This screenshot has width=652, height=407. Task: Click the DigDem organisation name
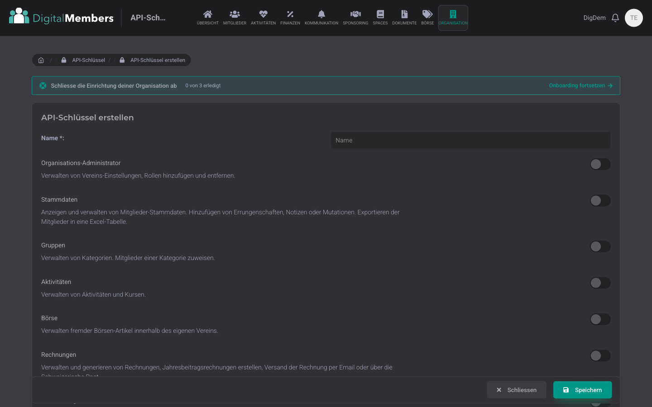pos(594,18)
